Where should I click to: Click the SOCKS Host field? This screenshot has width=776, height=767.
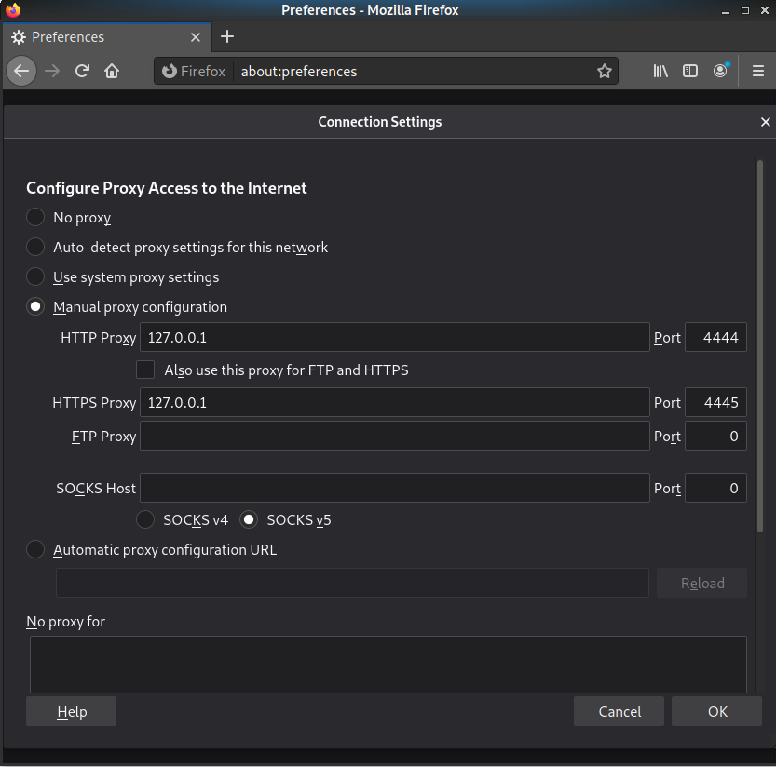[394, 488]
